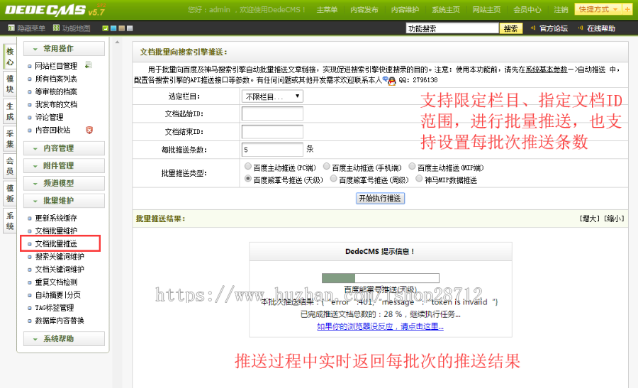The width and height of the screenshot is (638, 388).
Task: Expand the 频道模型 sidebar section
Action: [x=64, y=183]
